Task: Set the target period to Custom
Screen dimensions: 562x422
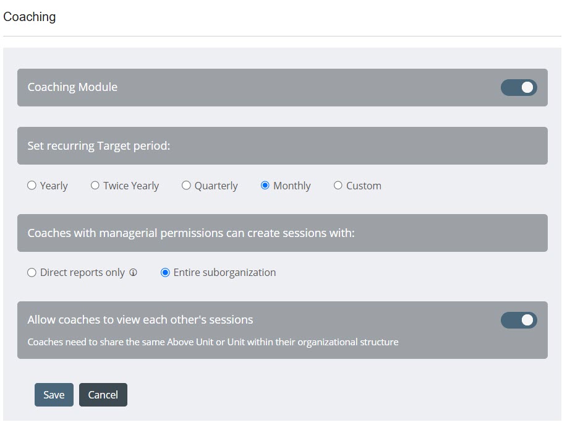Action: pyautogui.click(x=338, y=186)
